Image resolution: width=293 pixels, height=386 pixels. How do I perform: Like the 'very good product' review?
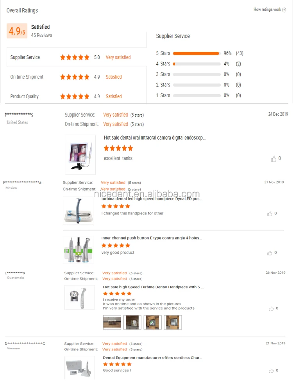click(270, 253)
